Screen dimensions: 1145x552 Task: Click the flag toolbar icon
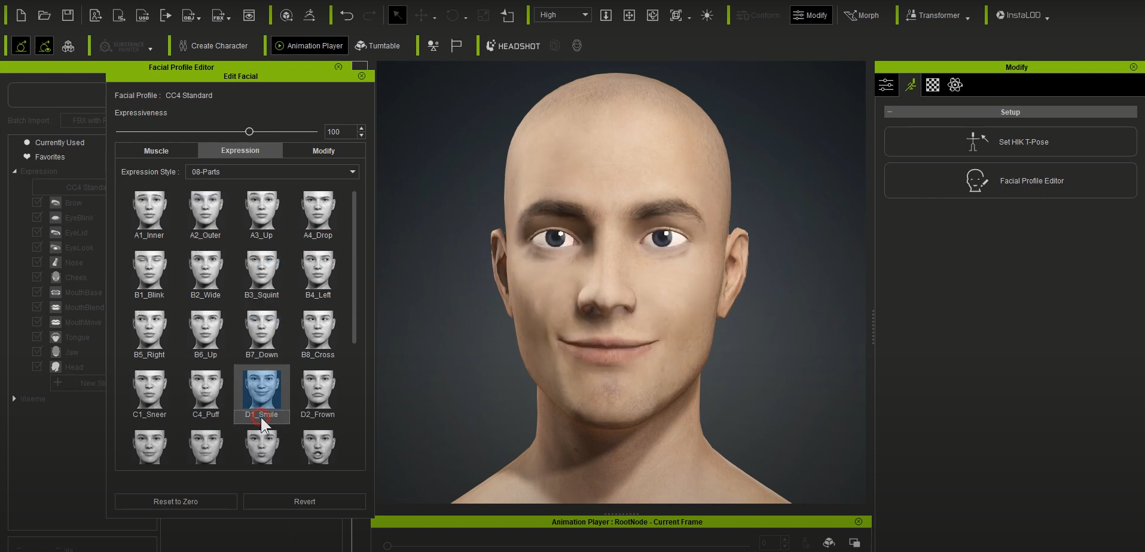(x=456, y=46)
